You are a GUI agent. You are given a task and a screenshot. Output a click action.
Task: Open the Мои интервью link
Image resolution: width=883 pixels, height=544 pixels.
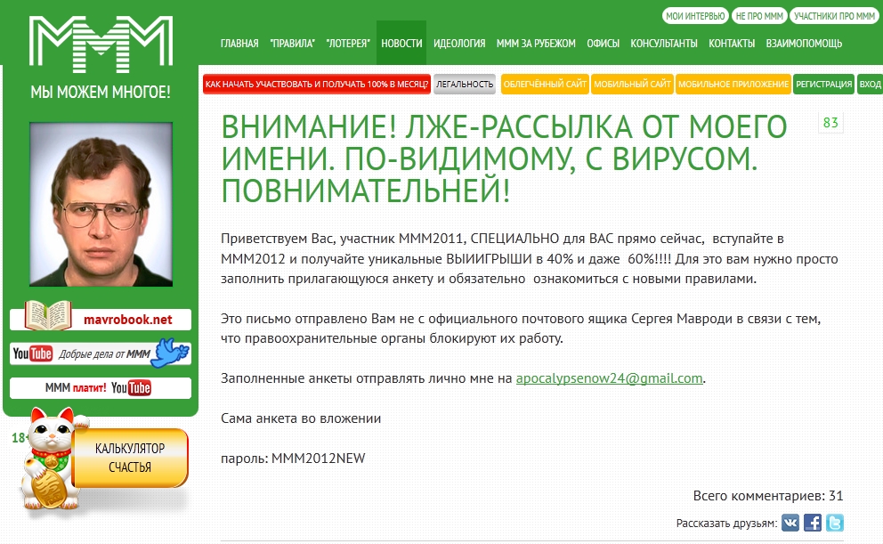point(694,16)
